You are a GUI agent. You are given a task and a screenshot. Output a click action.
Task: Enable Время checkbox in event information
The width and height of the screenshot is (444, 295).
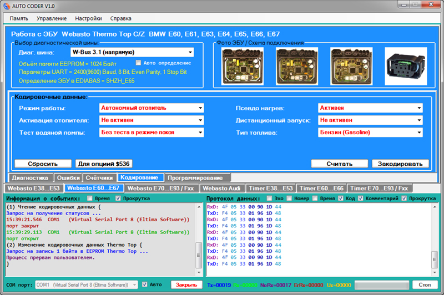[89, 199]
